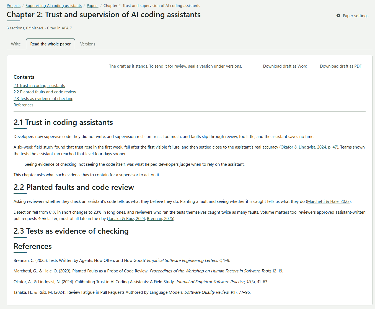Open Paper settings text label
Viewport: 375px width, 309px height.
tap(356, 16)
